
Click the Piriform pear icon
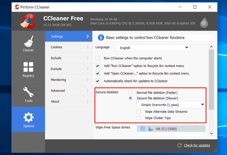coord(204,22)
